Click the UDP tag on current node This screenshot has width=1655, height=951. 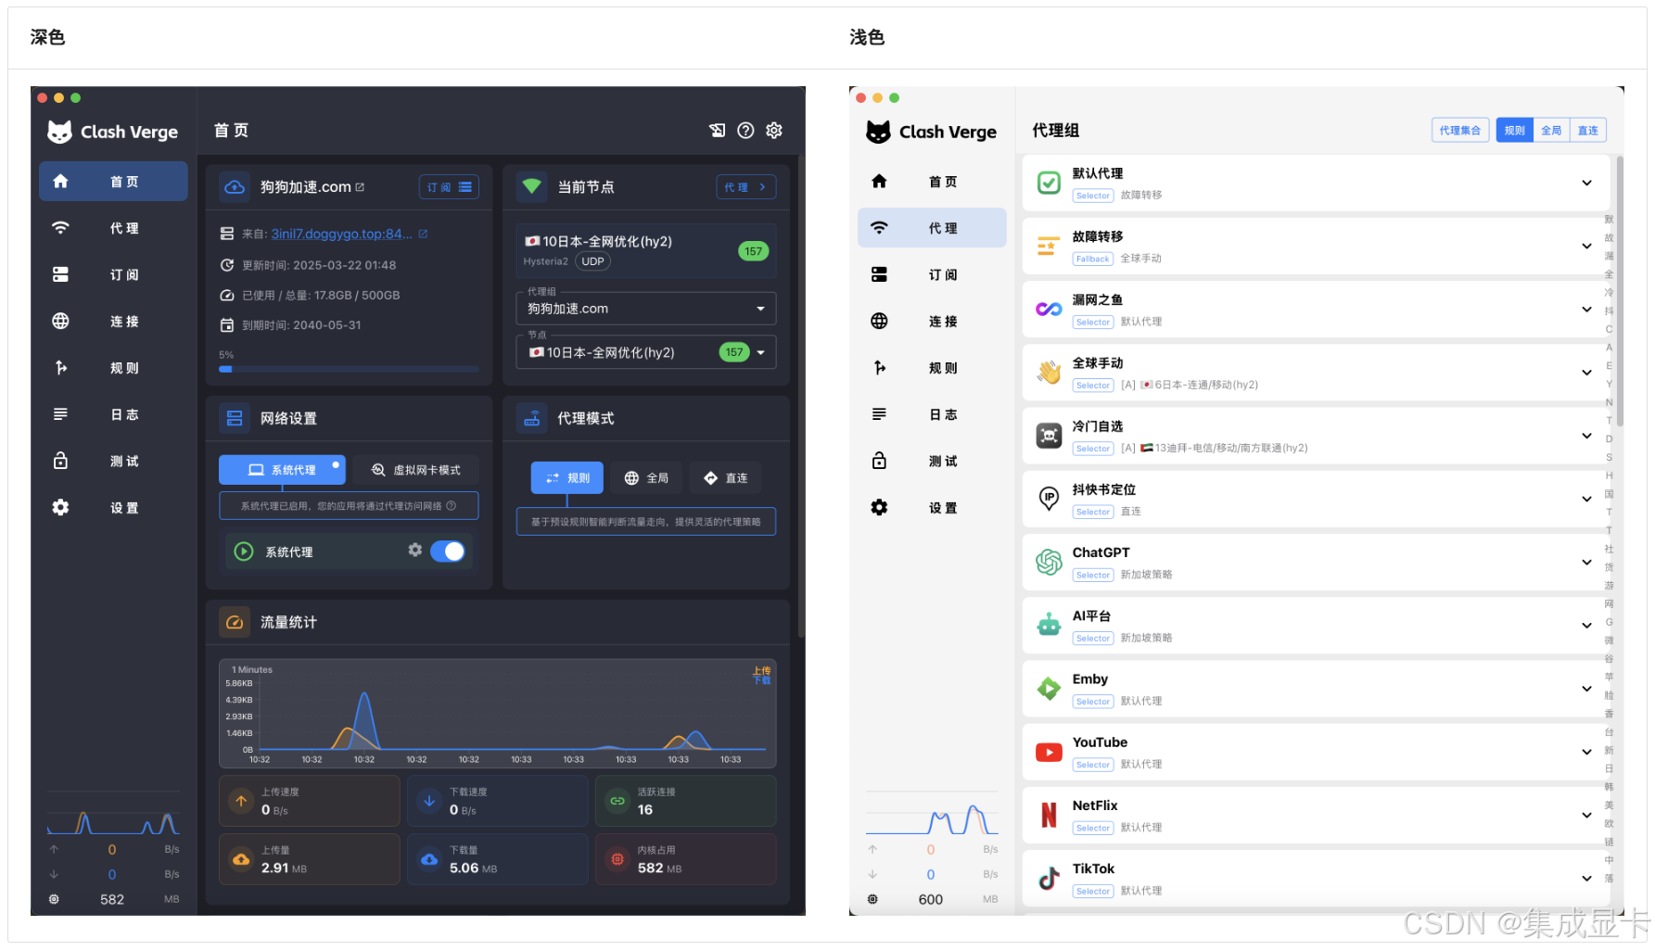(x=592, y=261)
